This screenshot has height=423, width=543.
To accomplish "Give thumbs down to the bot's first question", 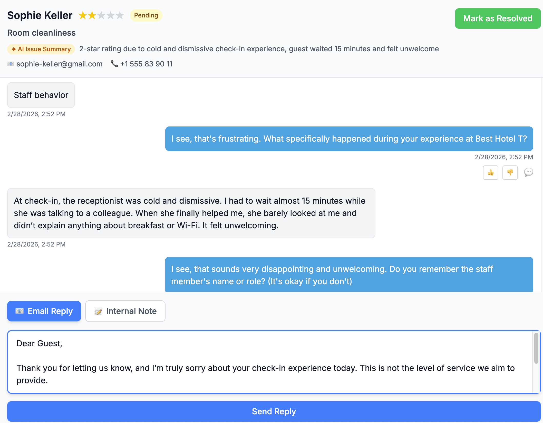I will click(x=510, y=173).
